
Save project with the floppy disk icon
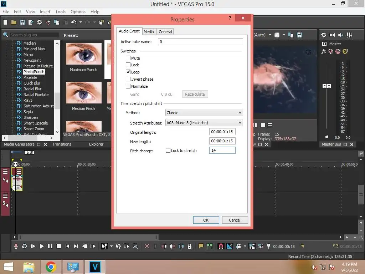22,22
